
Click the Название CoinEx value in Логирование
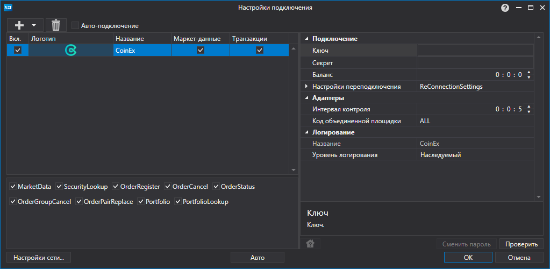tap(430, 143)
